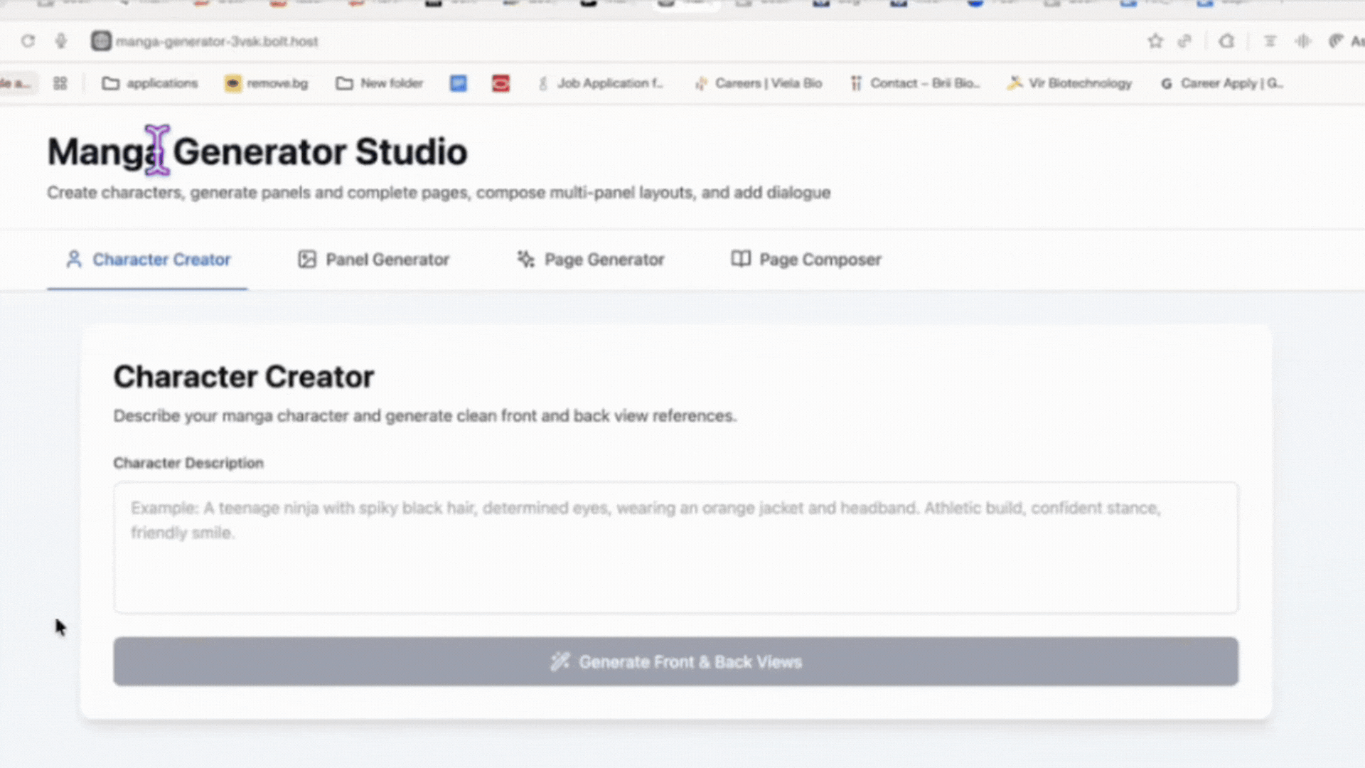Click the Panel Generator image icon
The width and height of the screenshot is (1365, 768).
(307, 260)
